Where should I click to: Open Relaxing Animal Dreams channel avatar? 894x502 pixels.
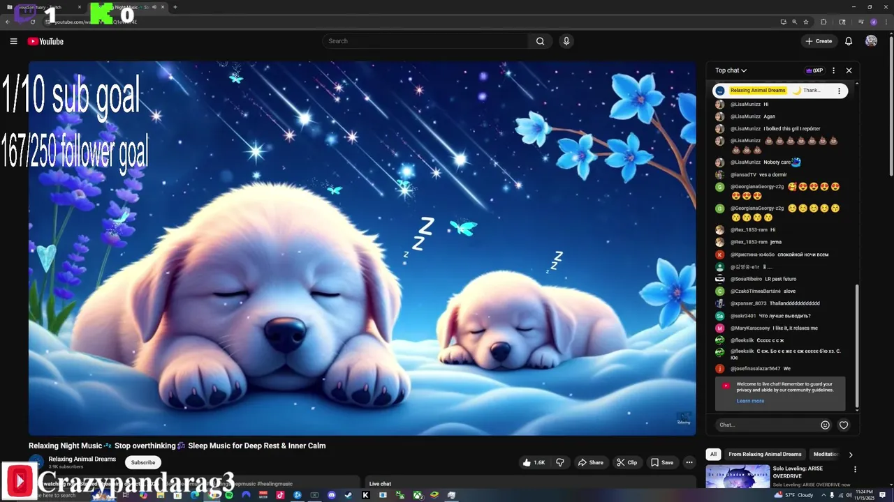pos(36,462)
